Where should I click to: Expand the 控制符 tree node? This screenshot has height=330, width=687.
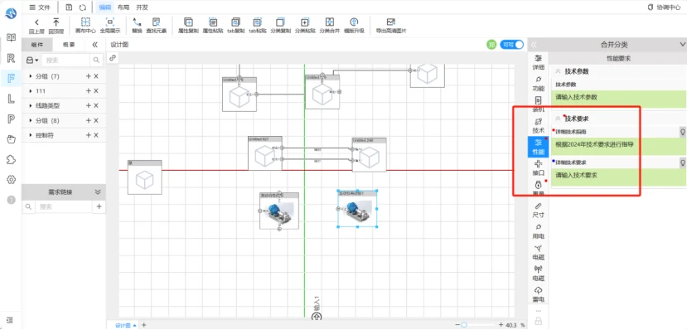pos(31,135)
